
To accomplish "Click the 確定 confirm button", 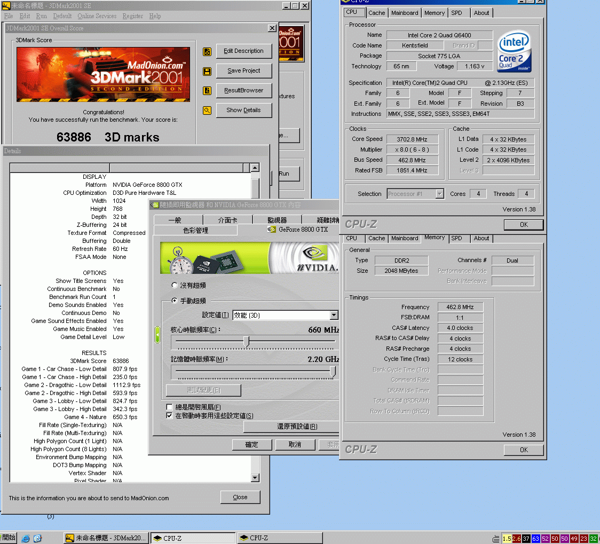I will [x=252, y=445].
